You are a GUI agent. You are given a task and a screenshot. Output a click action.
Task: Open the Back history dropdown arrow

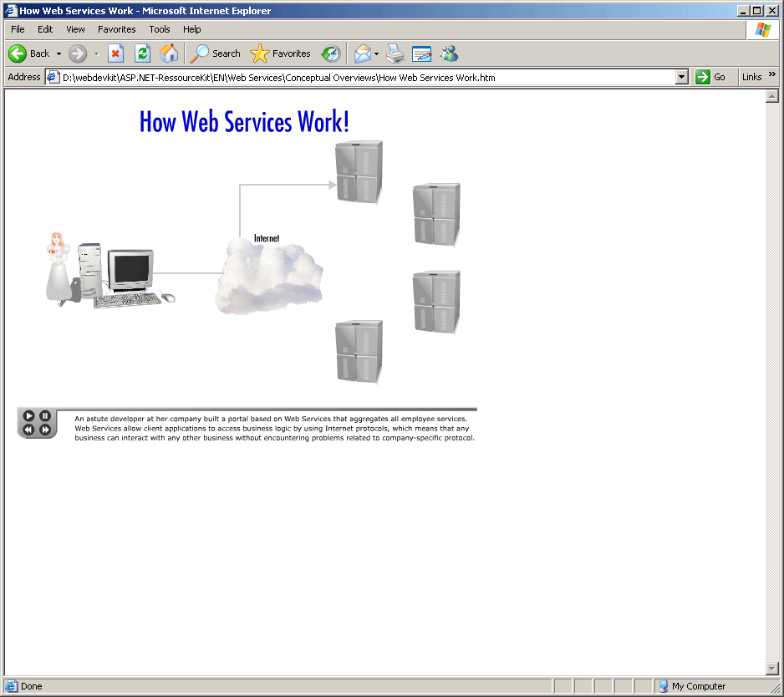(59, 53)
